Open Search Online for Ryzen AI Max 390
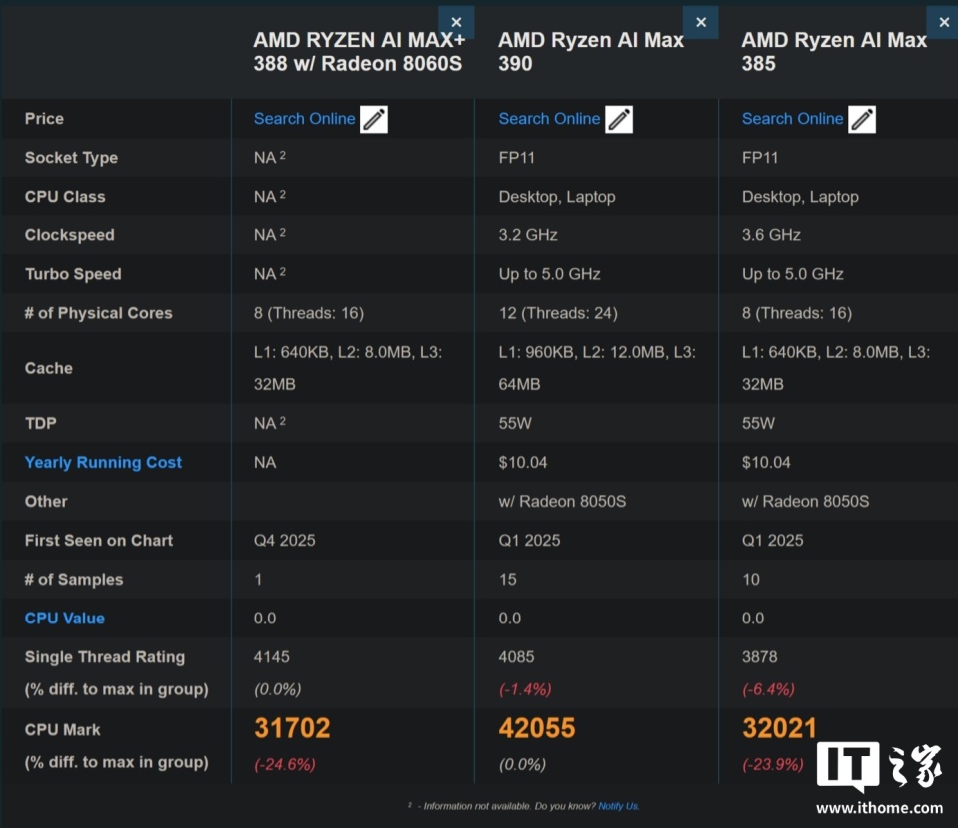 [549, 118]
